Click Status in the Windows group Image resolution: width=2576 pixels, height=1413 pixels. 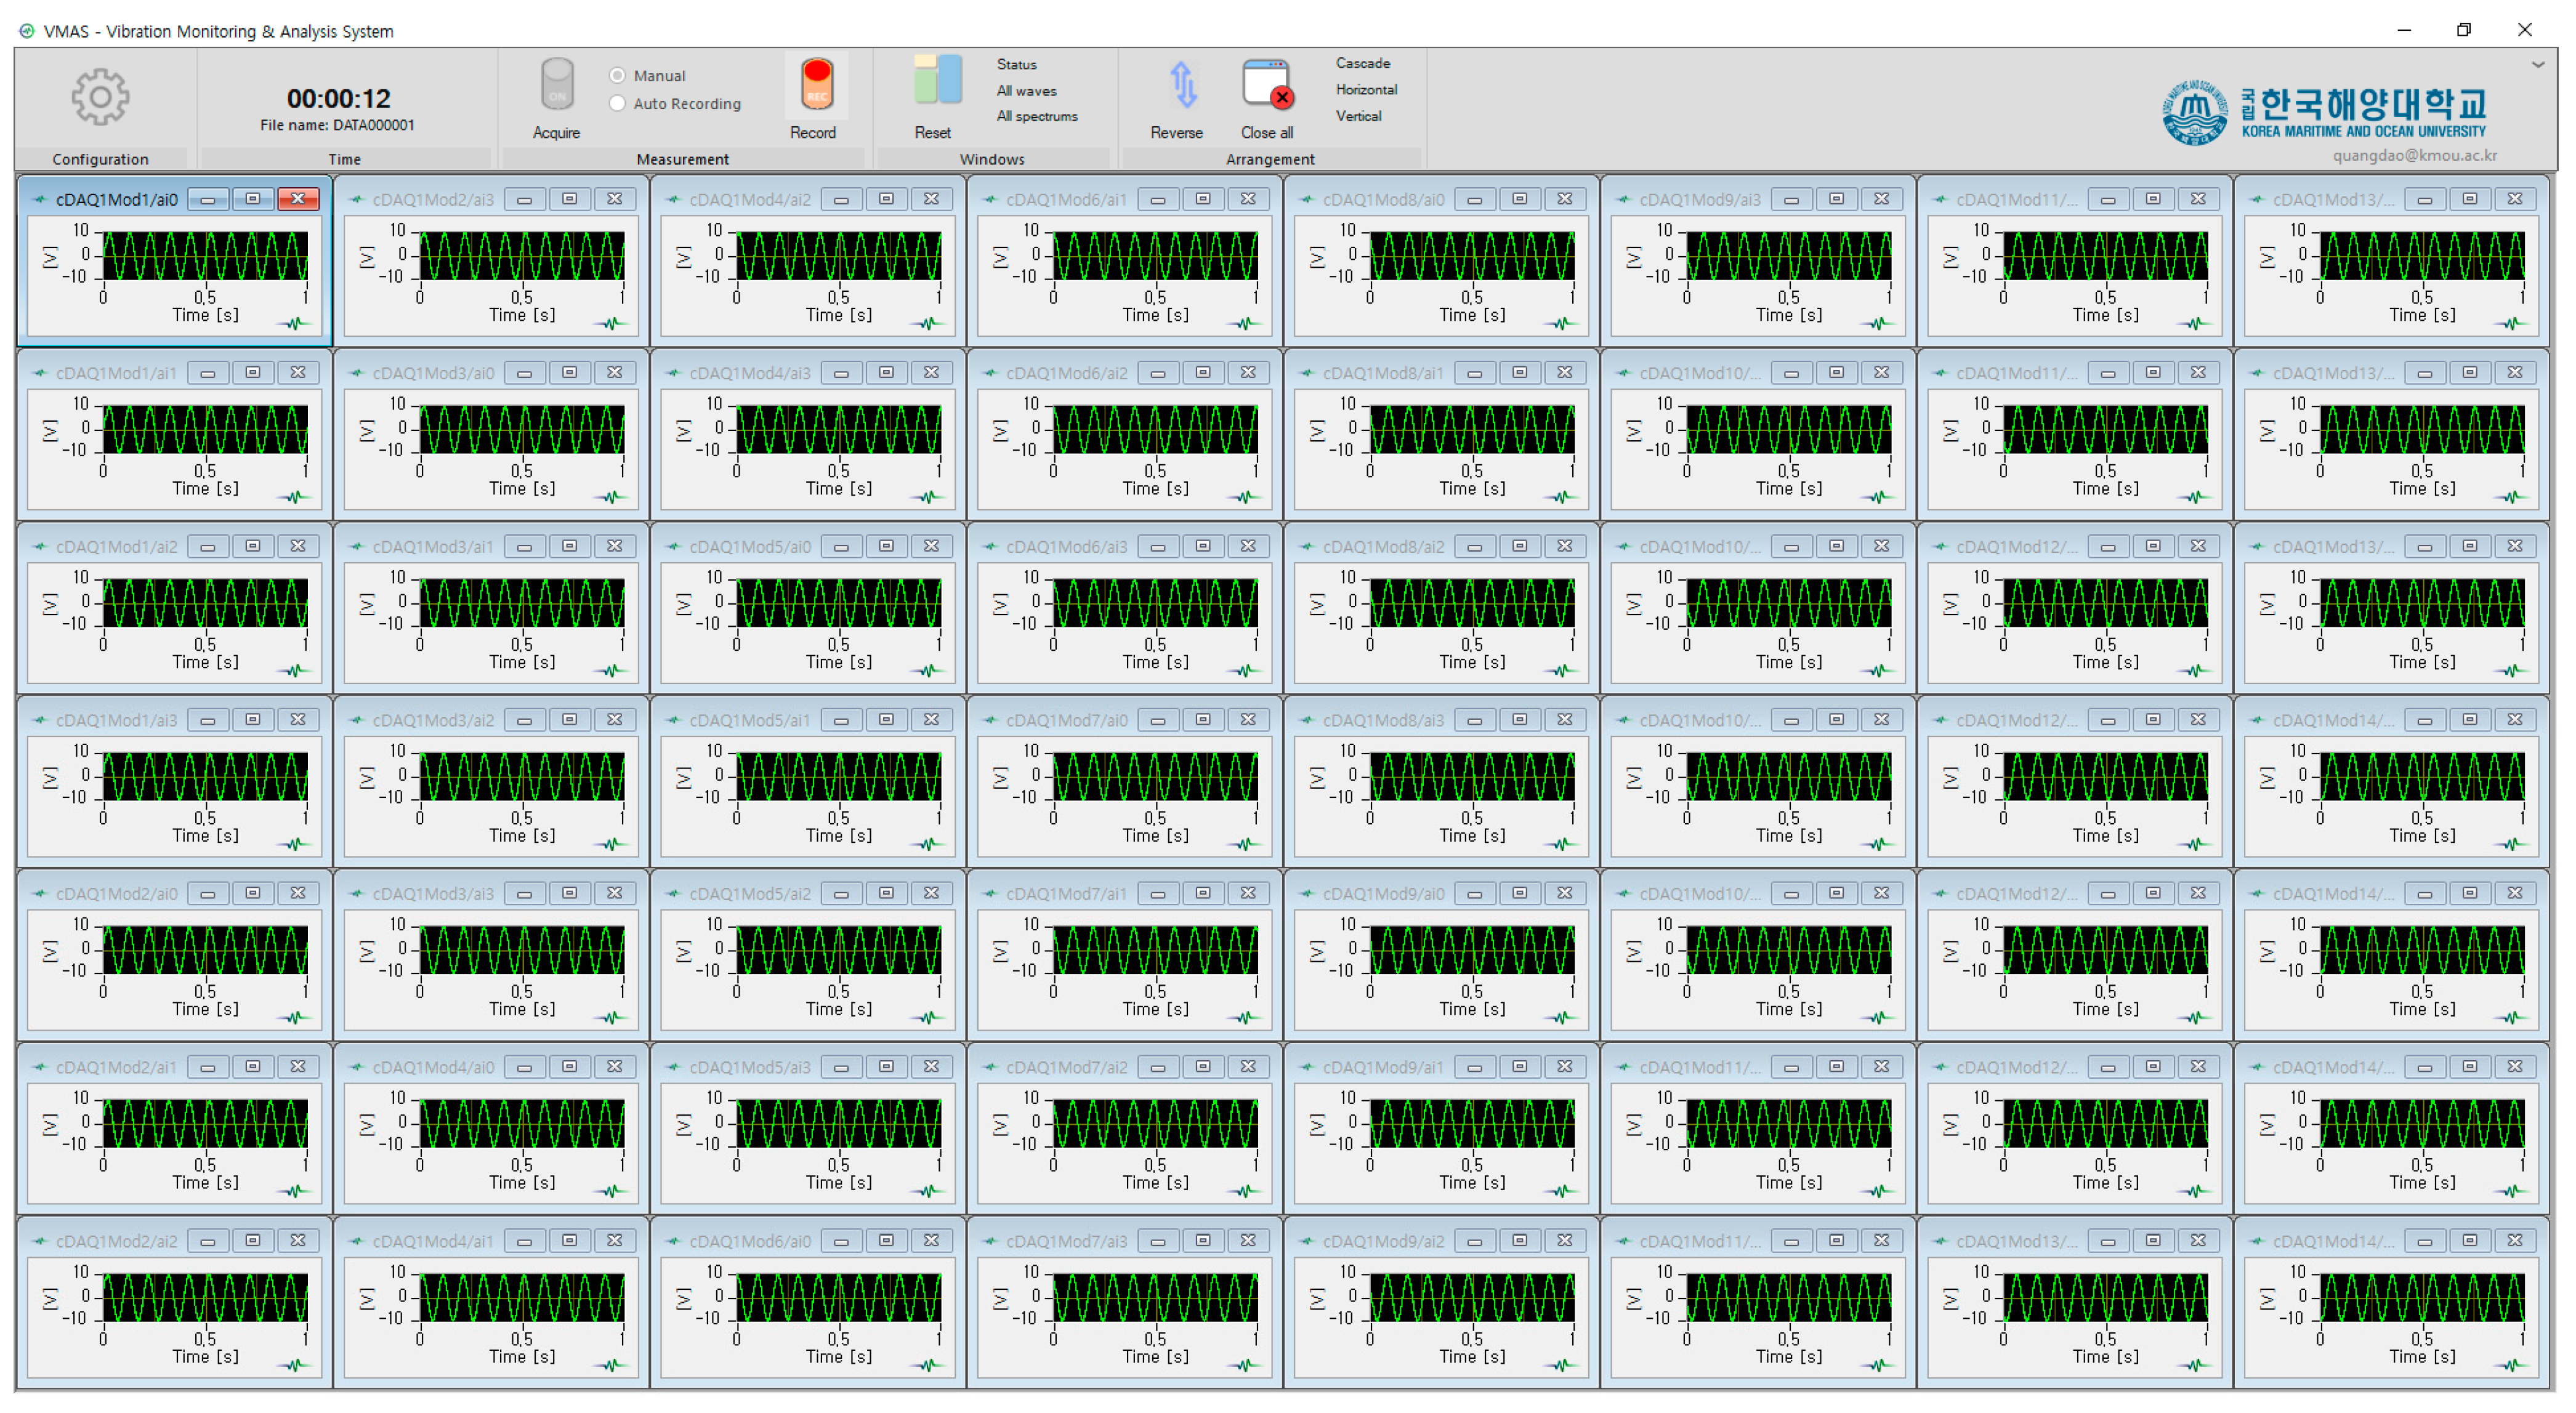[x=1016, y=64]
